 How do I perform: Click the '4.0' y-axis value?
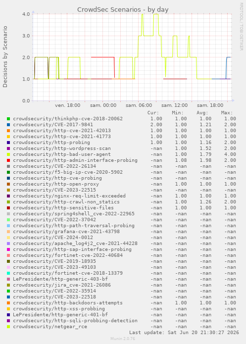[26, 14]
